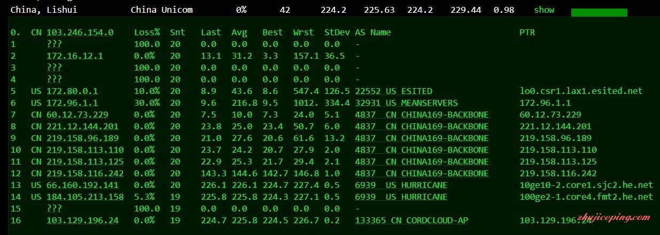The image size is (660, 235).
Task: Click the green latency bar beside show
Action: tap(599, 12)
